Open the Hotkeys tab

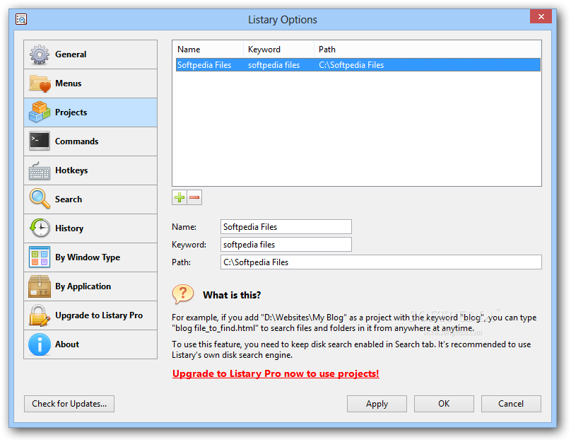click(x=90, y=170)
